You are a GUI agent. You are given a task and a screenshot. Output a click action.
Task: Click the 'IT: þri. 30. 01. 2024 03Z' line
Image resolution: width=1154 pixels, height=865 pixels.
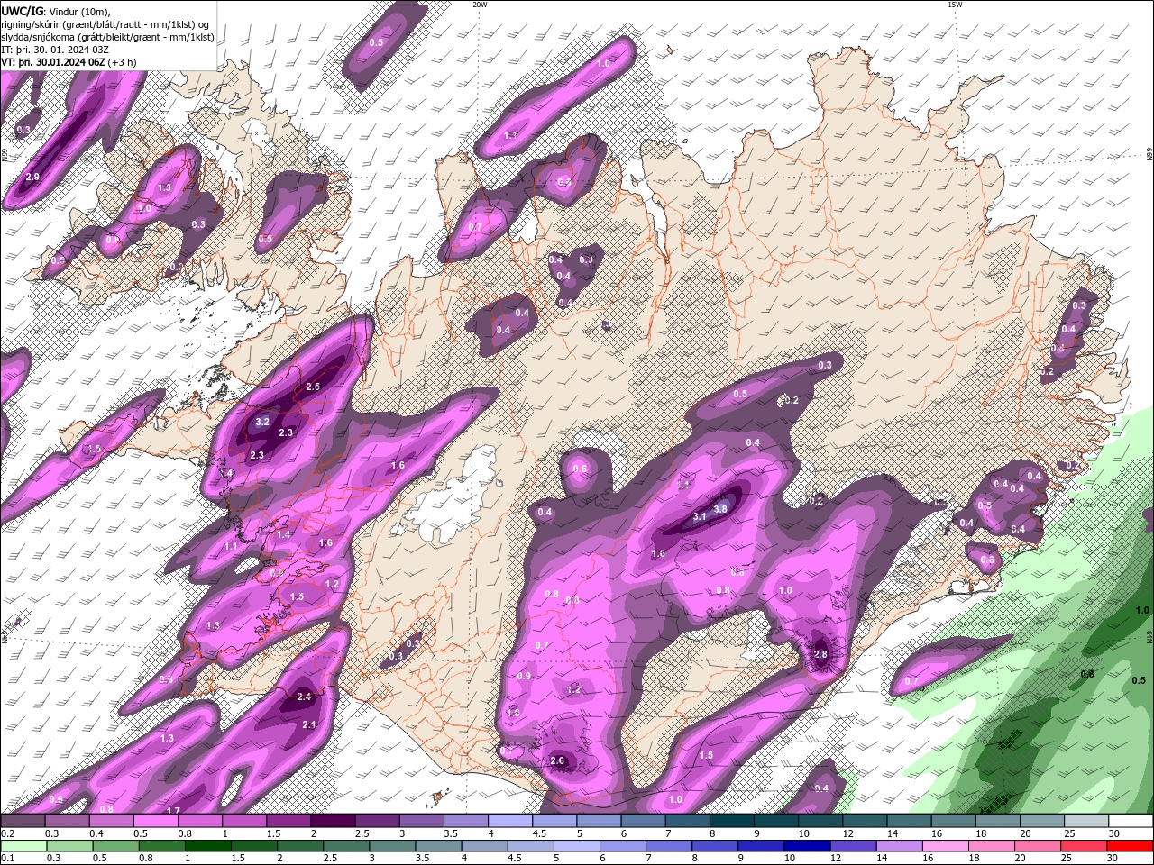click(x=57, y=50)
